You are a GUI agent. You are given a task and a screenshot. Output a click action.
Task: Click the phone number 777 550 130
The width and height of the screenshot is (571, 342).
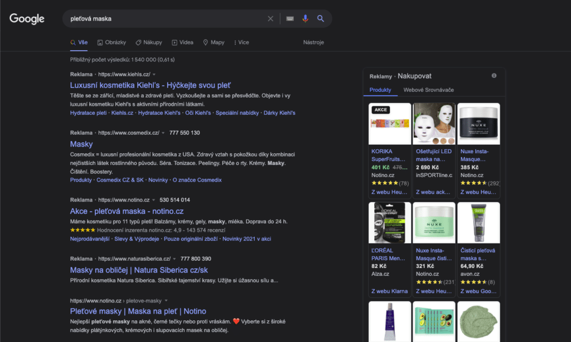[x=185, y=133]
